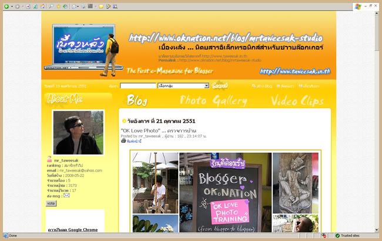Open the profile photo of mr_taweesak

[x=78, y=132]
